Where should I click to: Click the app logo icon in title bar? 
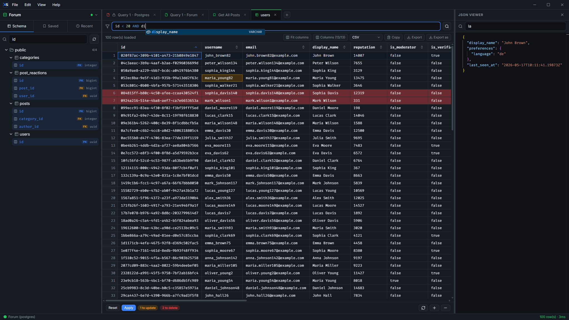point(6,5)
